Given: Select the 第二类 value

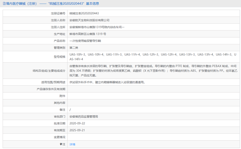Looking at the screenshot, I should point(74,48).
